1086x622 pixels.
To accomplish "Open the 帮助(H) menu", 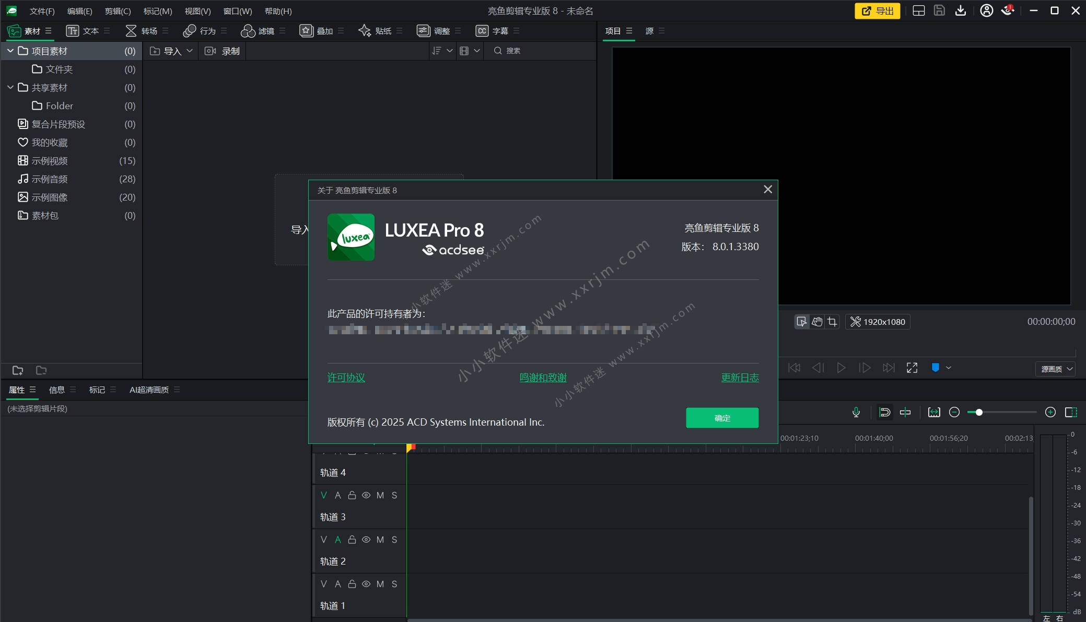I will (278, 11).
